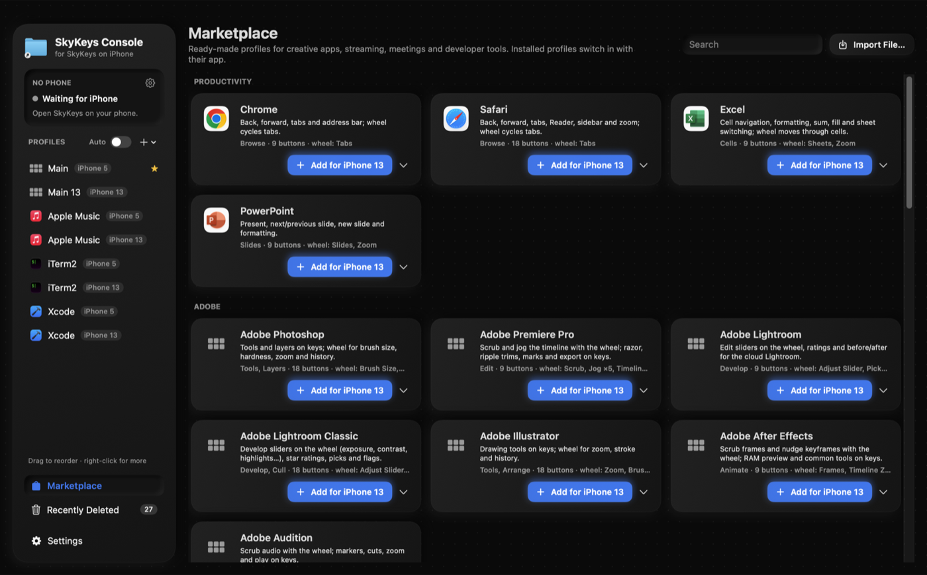This screenshot has height=575, width=927.
Task: Click the SkyKeys Console folder icon
Action: (x=36, y=48)
